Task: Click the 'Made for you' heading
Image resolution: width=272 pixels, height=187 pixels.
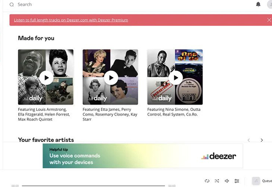Action: [x=36, y=38]
